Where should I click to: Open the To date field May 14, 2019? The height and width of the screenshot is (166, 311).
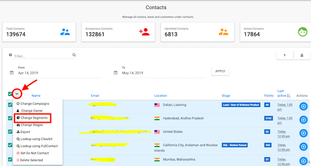tap(163, 73)
